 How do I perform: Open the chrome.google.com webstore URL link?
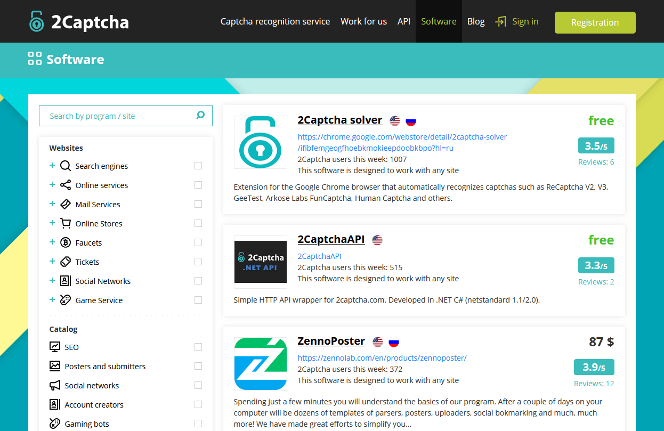[x=402, y=142]
